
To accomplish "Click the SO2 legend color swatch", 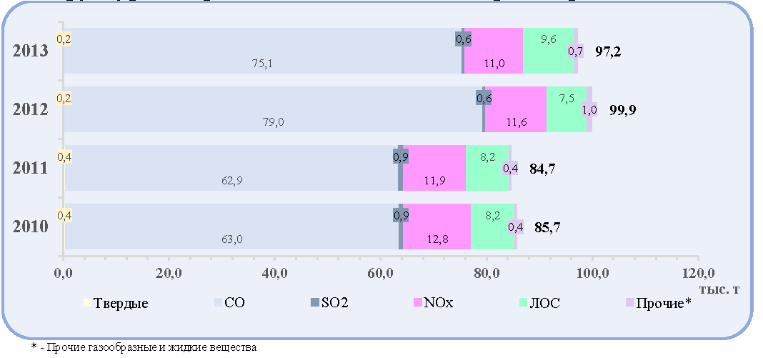I will point(314,302).
